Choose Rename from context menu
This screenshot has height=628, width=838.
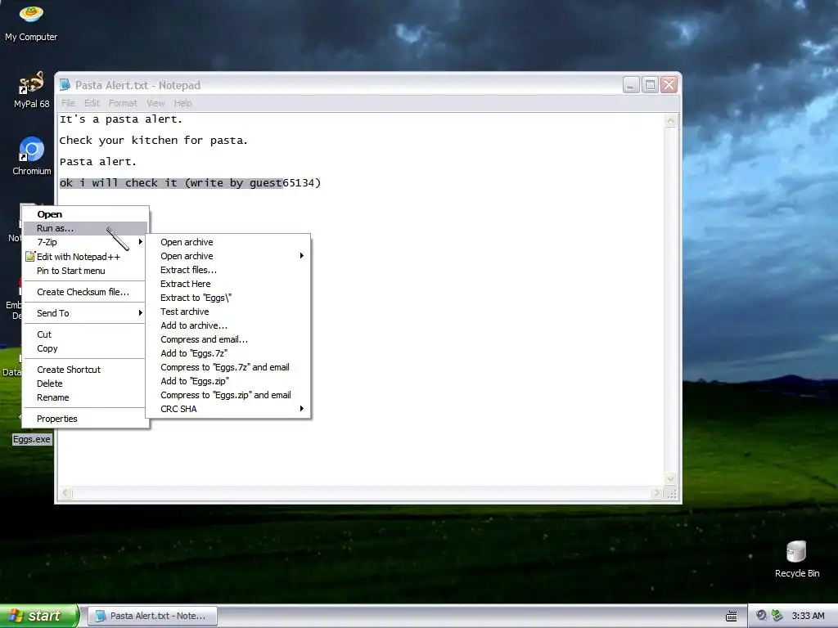(85, 397)
